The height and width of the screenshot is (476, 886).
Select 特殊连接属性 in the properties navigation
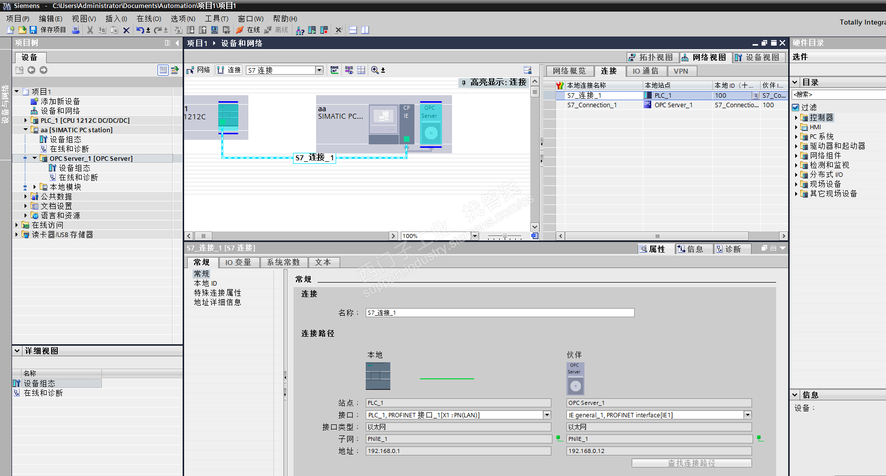pyautogui.click(x=218, y=293)
